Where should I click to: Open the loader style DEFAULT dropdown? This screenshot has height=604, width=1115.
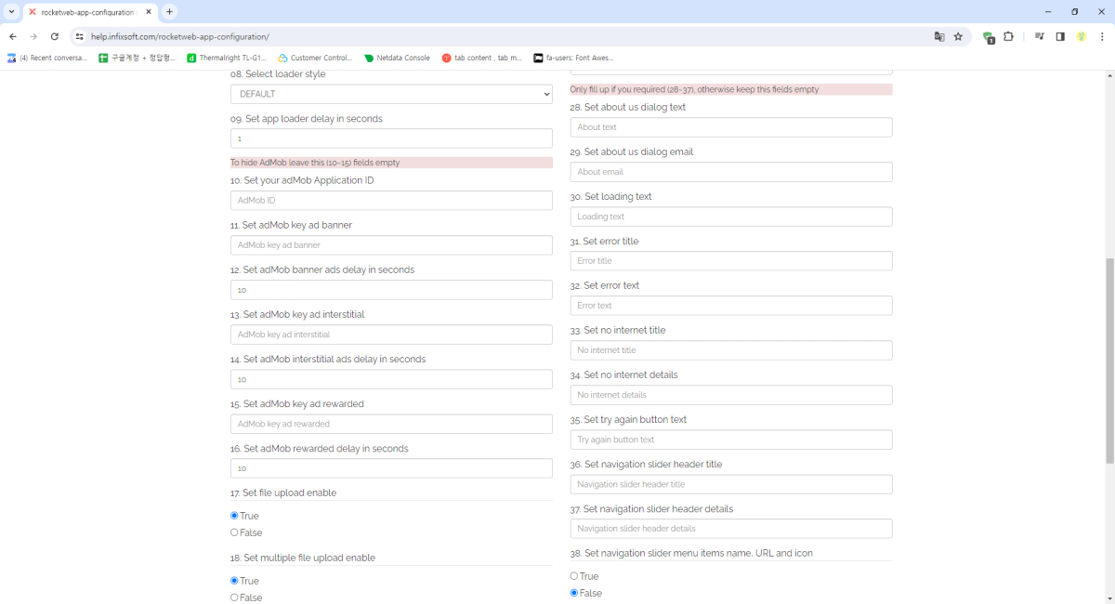tap(391, 94)
